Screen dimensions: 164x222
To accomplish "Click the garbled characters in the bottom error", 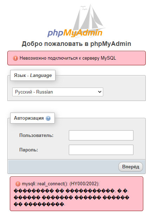I will (x=71, y=198).
